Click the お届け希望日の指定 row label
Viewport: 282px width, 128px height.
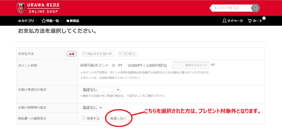coord(32,90)
